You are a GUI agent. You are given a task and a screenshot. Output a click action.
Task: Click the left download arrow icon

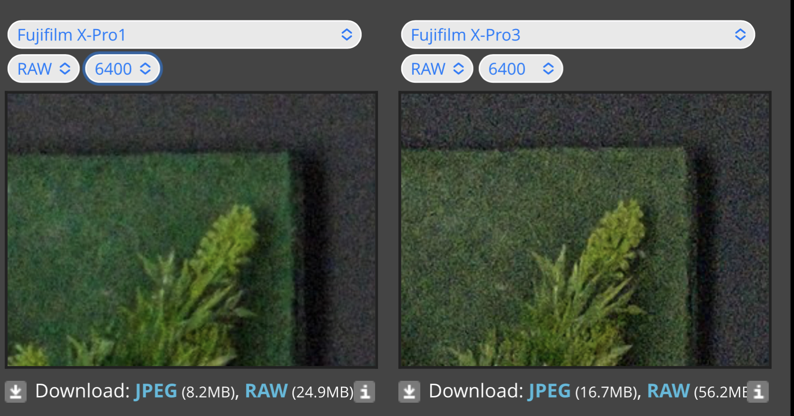[16, 392]
